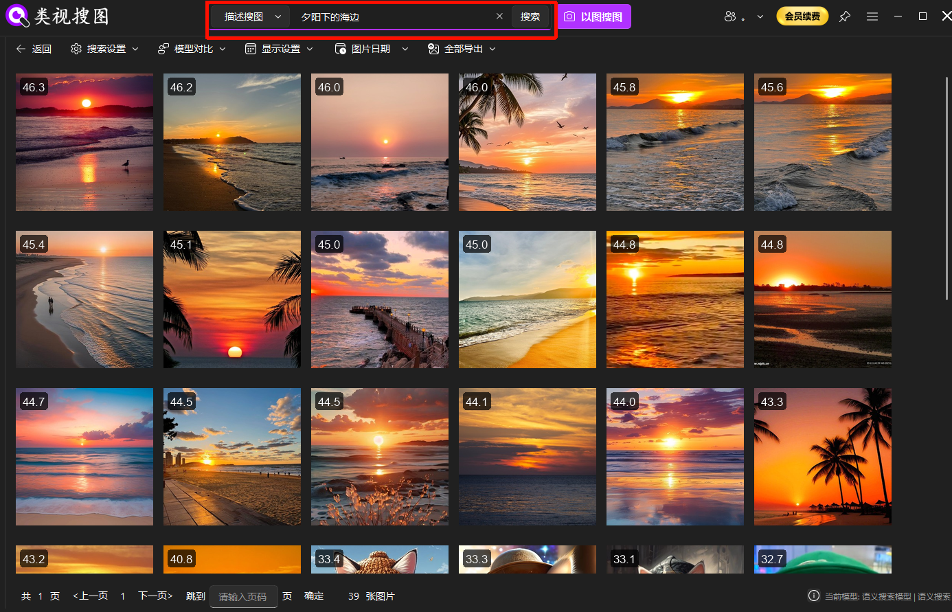Screen dimensions: 952x612
Task: Click the X to clear search text
Action: coord(499,16)
